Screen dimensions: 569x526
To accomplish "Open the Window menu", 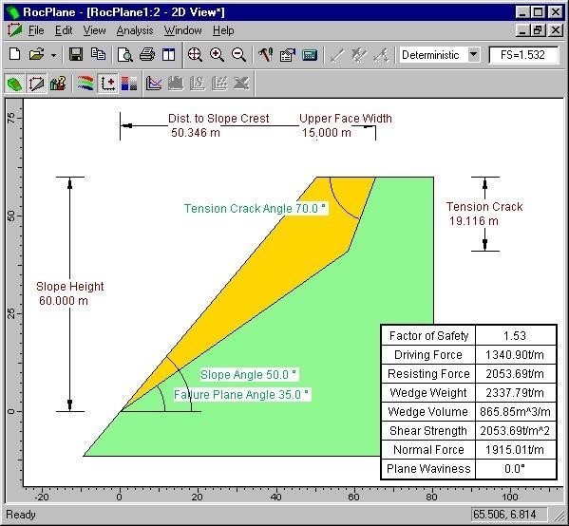I will (x=183, y=30).
